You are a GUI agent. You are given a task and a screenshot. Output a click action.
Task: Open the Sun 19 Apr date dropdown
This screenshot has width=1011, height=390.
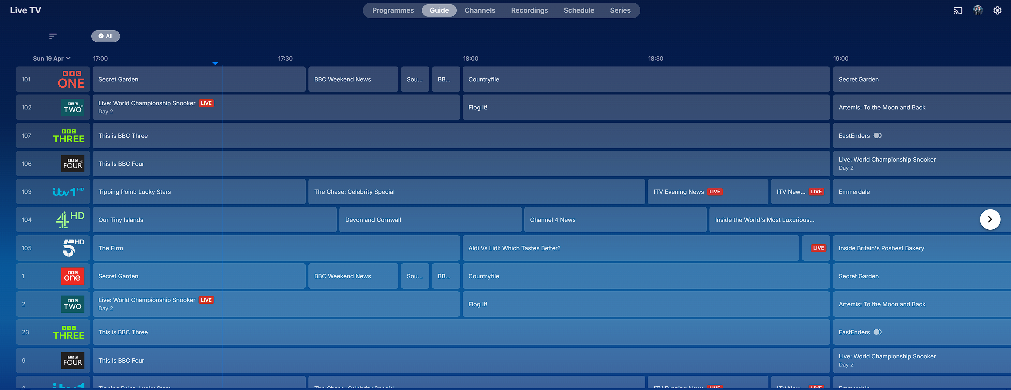(x=52, y=58)
